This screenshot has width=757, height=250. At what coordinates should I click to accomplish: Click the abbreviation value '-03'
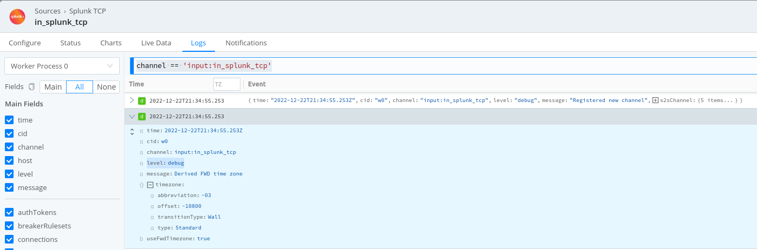[x=206, y=195]
